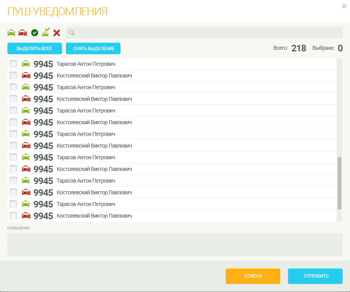350x292 pixels.
Task: Tick the checkbox in the topmost Тарасов row
Action: (x=13, y=64)
